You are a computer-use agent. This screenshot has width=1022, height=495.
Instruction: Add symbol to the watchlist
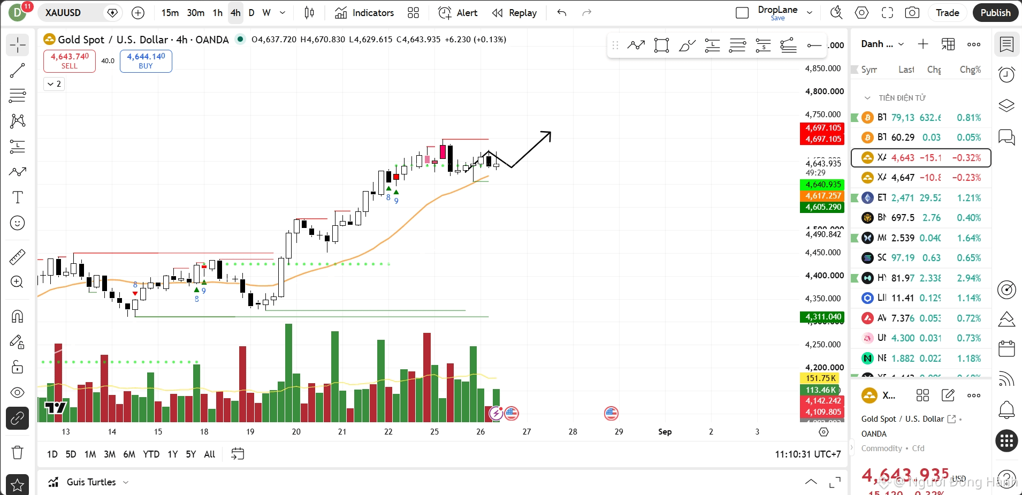pos(923,44)
